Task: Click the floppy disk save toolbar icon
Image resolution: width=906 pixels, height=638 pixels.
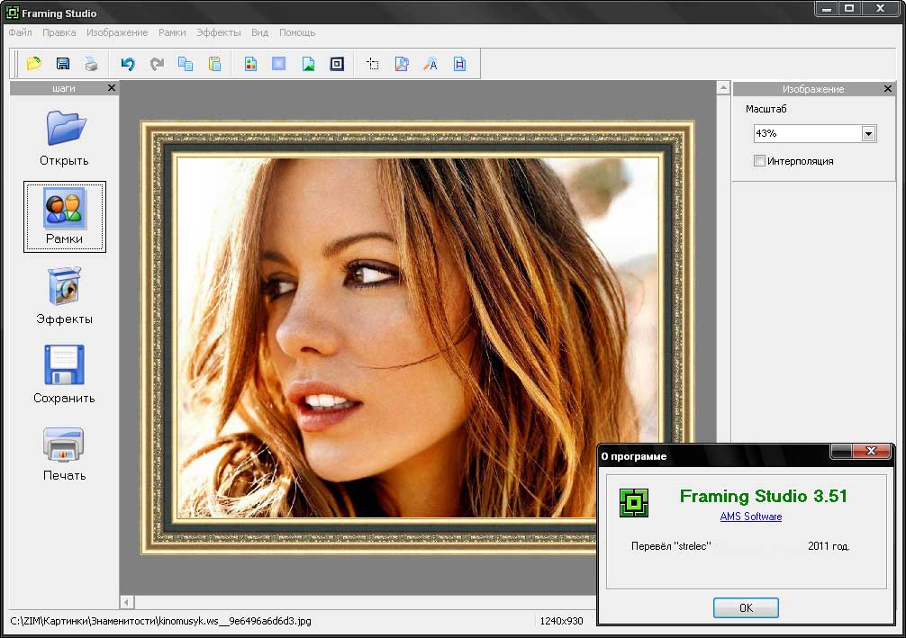Action: point(63,64)
